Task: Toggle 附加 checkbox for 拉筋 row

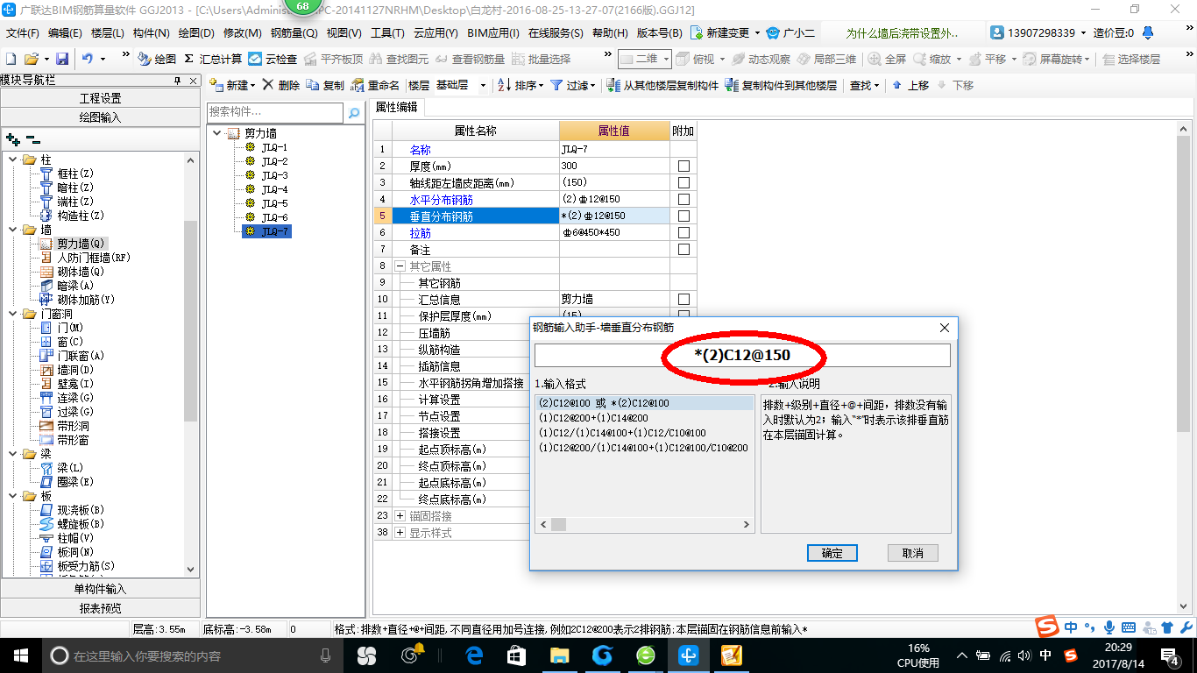Action: (x=683, y=232)
